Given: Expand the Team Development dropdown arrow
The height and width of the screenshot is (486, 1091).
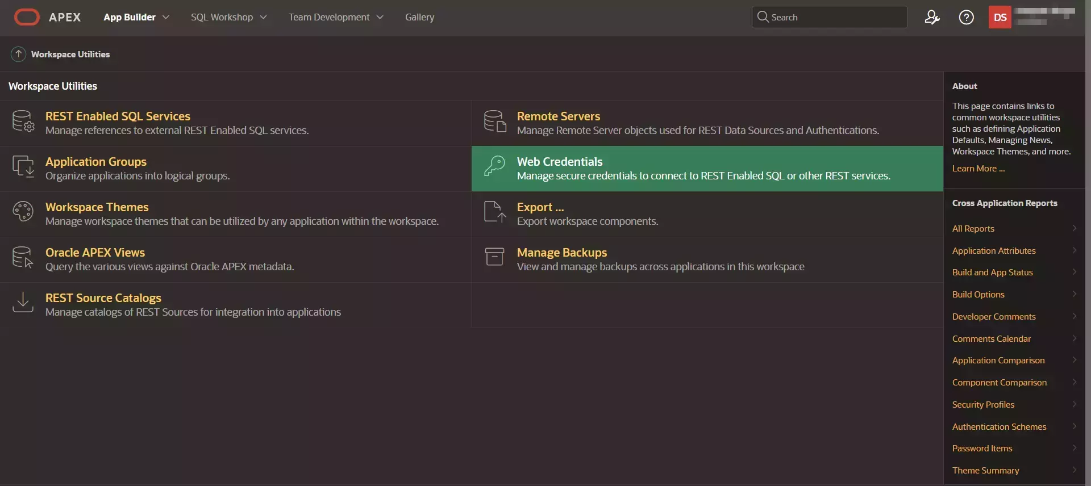Looking at the screenshot, I should 380,18.
